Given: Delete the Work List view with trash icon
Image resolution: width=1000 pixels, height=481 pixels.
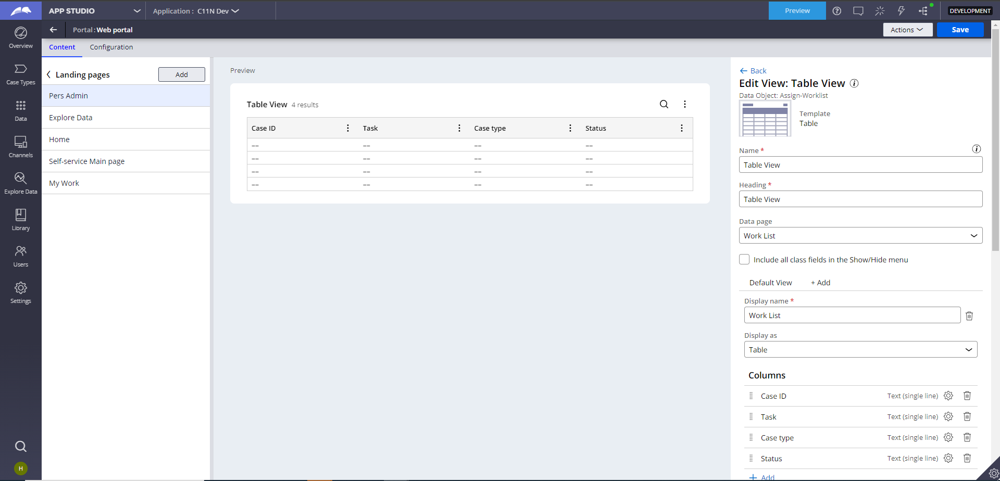Looking at the screenshot, I should tap(969, 315).
